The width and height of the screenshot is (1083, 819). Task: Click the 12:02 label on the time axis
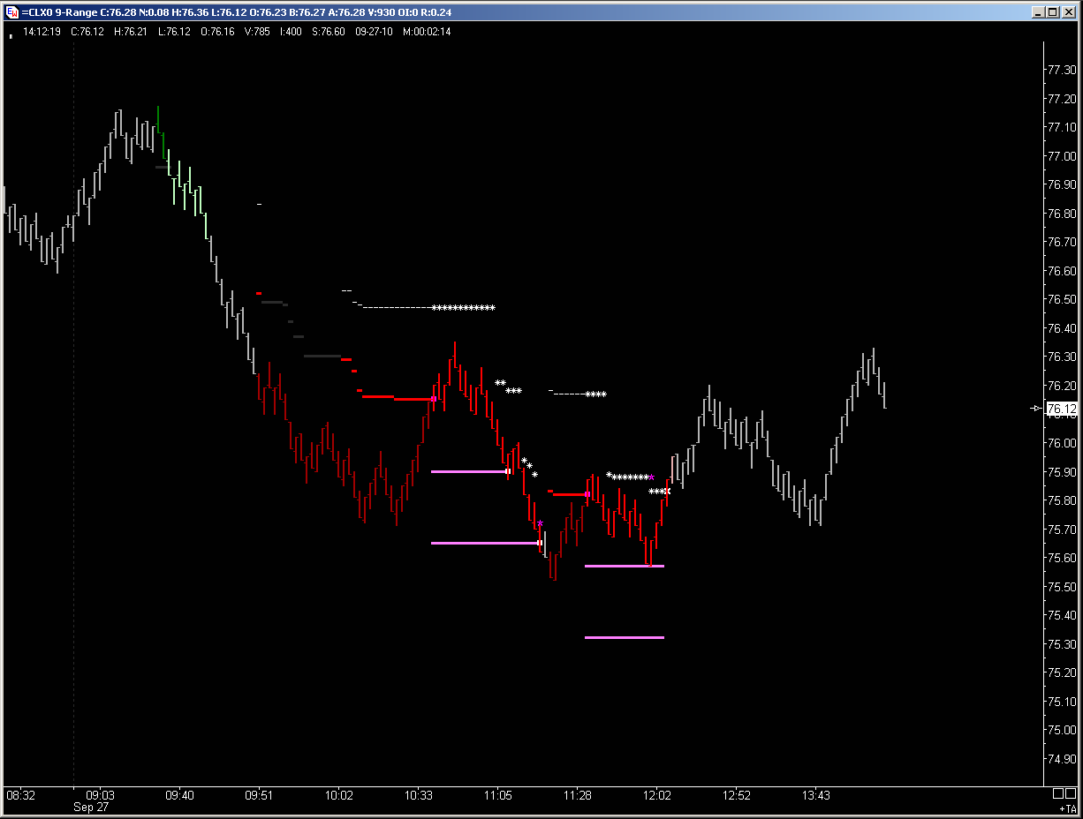[x=657, y=796]
